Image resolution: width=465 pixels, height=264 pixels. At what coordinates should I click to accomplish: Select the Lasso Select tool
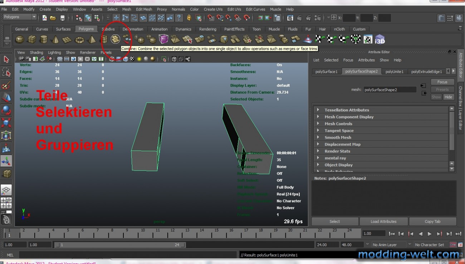(x=6, y=72)
